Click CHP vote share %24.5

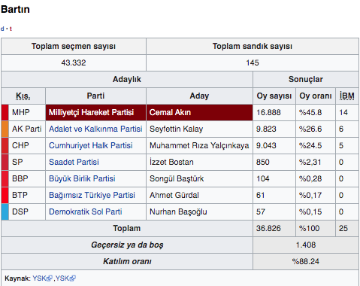(310, 145)
